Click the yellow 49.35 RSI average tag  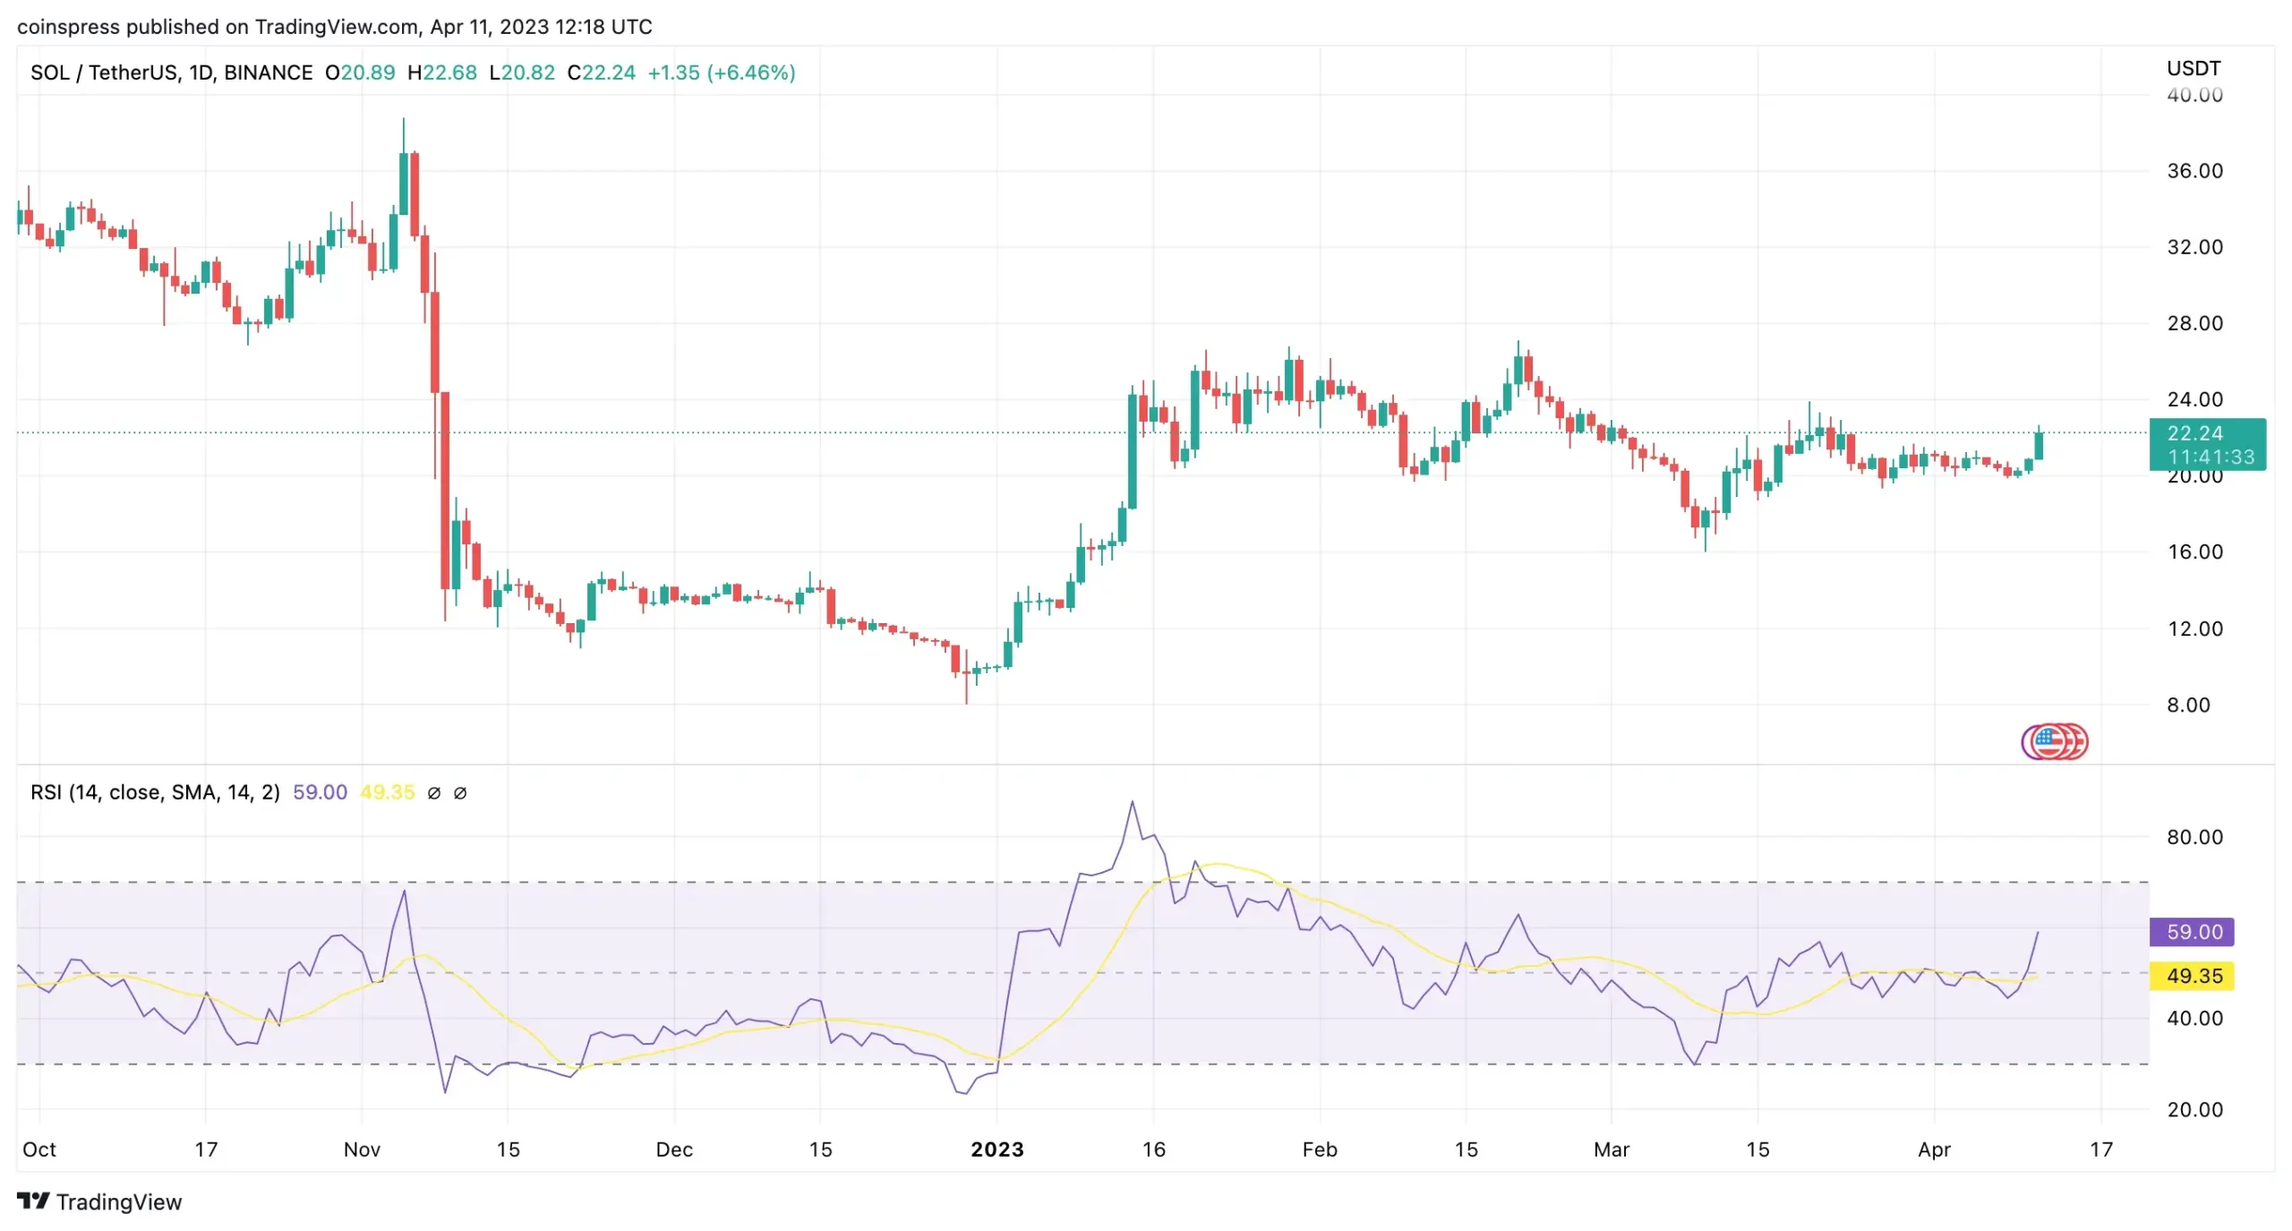2193,976
